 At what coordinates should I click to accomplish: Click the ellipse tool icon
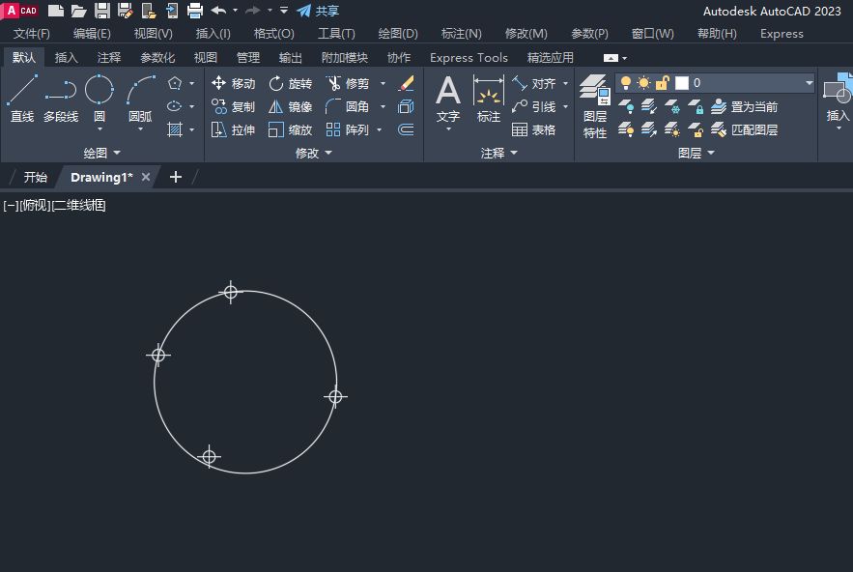pyautogui.click(x=175, y=106)
